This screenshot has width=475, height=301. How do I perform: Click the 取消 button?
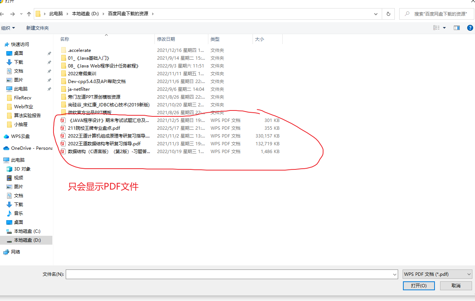(x=456, y=285)
